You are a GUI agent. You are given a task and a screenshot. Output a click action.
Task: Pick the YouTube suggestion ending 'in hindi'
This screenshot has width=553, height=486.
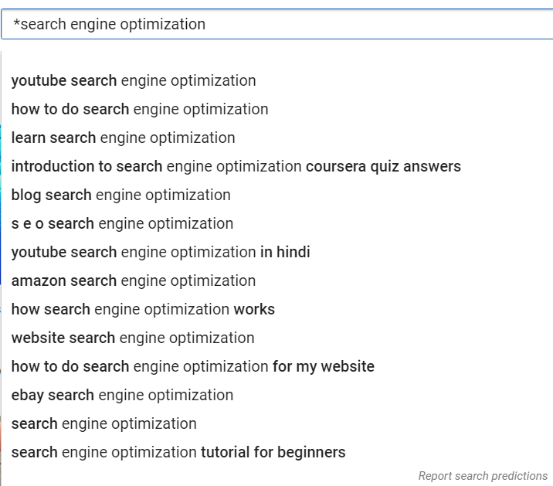[161, 253]
